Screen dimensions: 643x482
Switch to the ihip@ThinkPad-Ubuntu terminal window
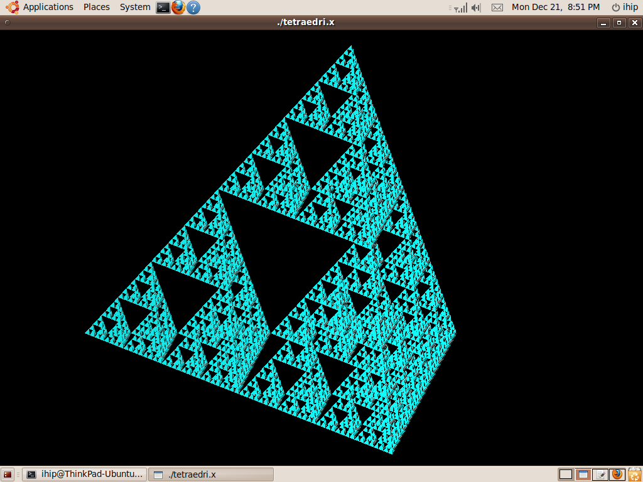[85, 474]
